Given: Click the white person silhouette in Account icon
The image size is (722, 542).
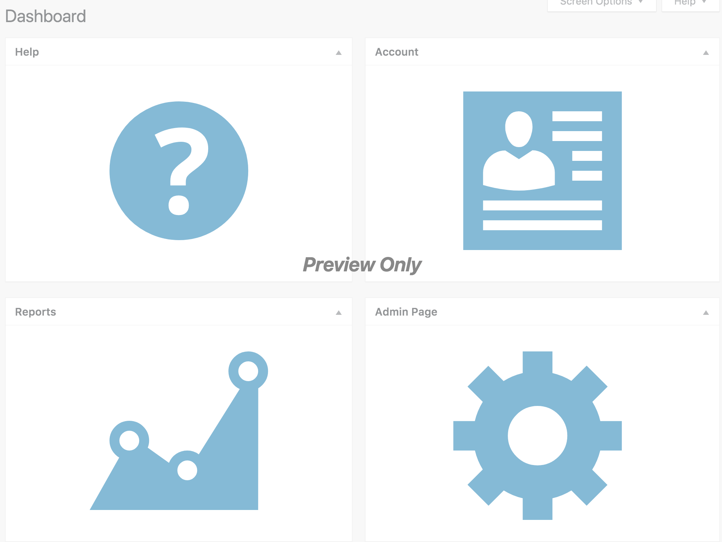Looking at the screenshot, I should [x=518, y=151].
